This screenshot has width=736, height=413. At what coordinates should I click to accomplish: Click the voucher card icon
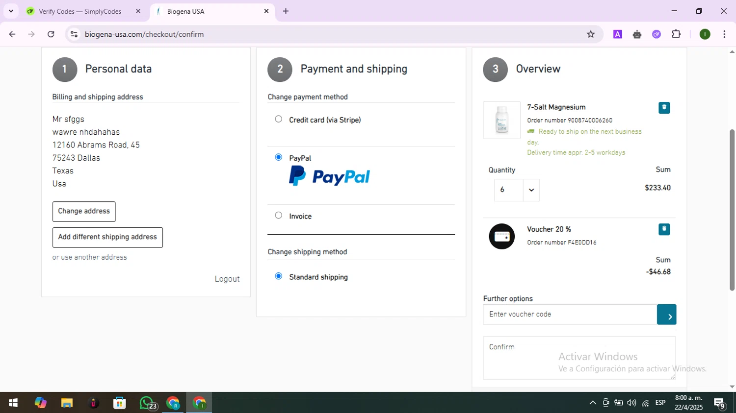[x=501, y=236]
